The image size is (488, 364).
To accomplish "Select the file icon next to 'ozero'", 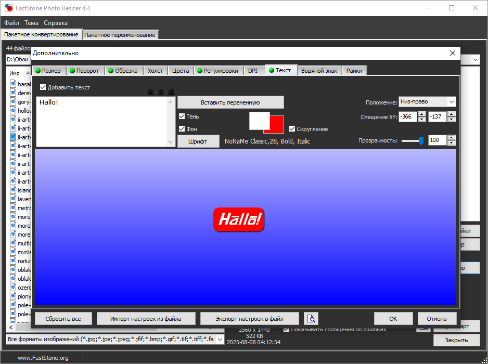I will (13, 288).
